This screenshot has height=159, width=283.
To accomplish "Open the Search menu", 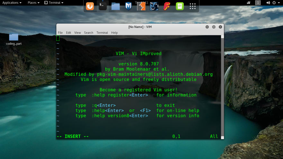I will [x=89, y=33].
